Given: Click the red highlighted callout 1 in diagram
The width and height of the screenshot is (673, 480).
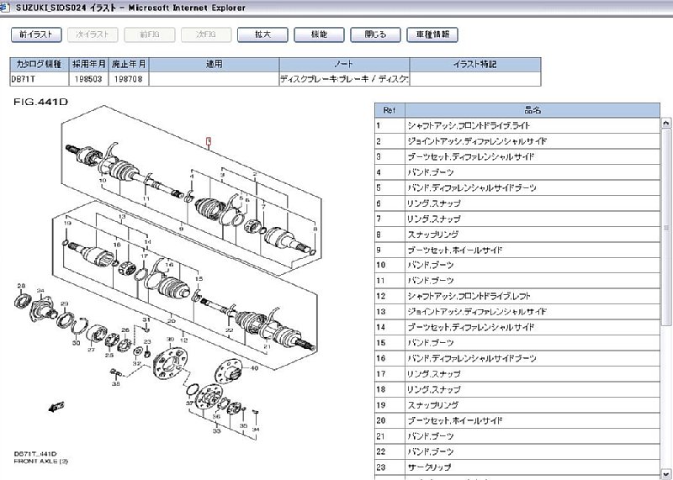Looking at the screenshot, I should [x=209, y=142].
